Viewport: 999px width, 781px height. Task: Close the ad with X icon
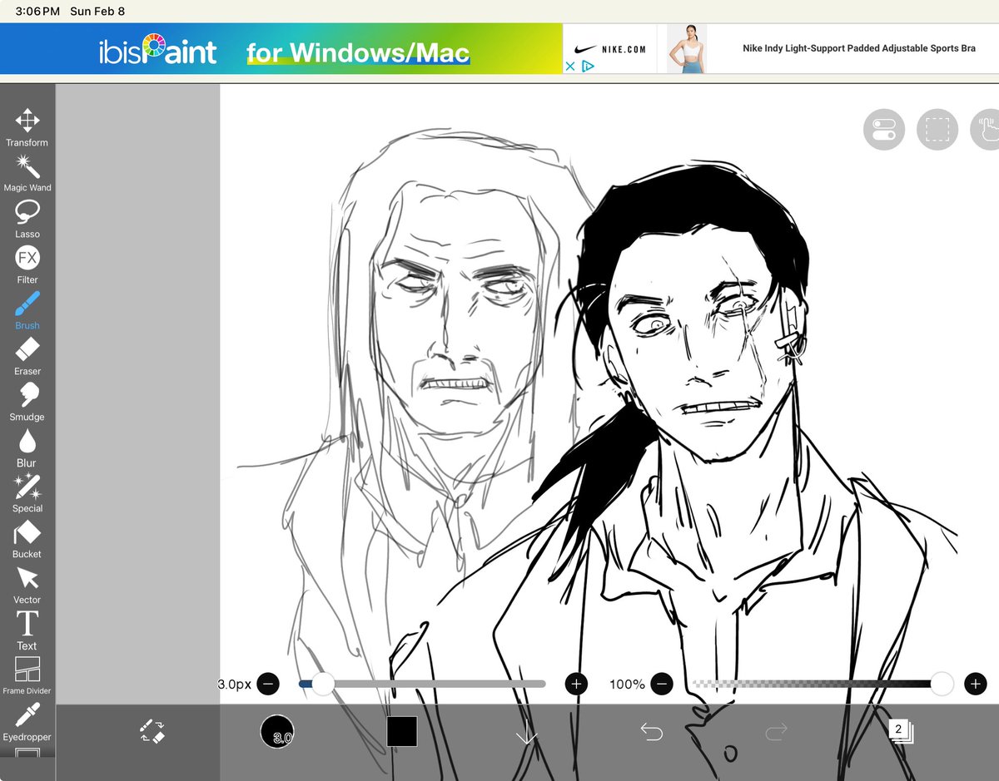(570, 67)
